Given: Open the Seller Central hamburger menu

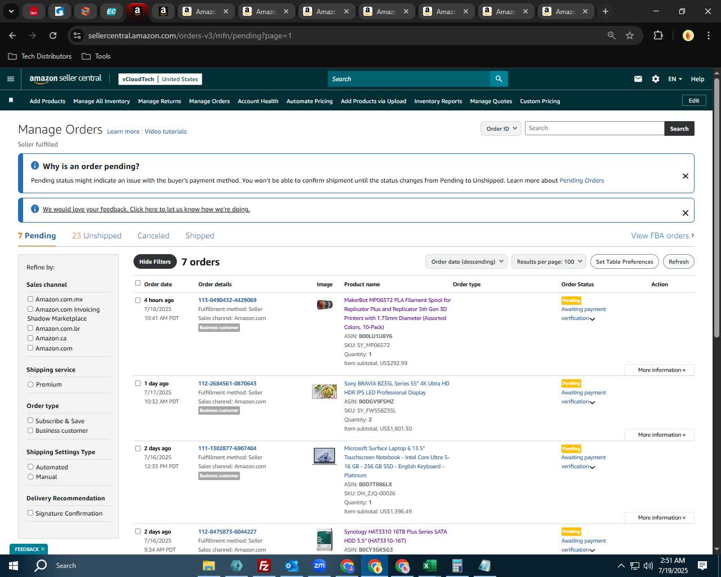Looking at the screenshot, I should coord(10,79).
